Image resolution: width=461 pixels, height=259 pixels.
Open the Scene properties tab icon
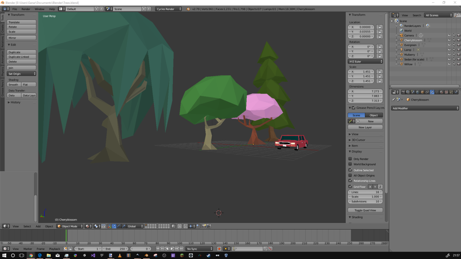413,92
